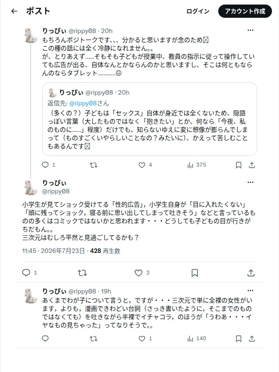
Task: Like the first post with 4 likes
Action: point(145,165)
